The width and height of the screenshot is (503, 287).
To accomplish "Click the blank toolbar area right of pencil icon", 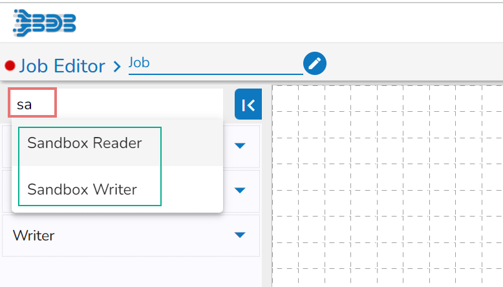I will click(414, 63).
